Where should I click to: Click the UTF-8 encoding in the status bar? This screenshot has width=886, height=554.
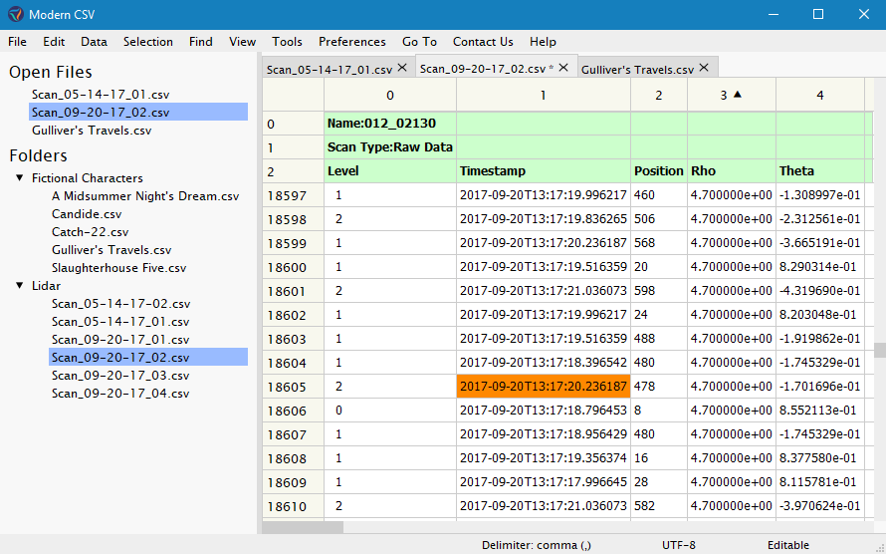tap(679, 545)
